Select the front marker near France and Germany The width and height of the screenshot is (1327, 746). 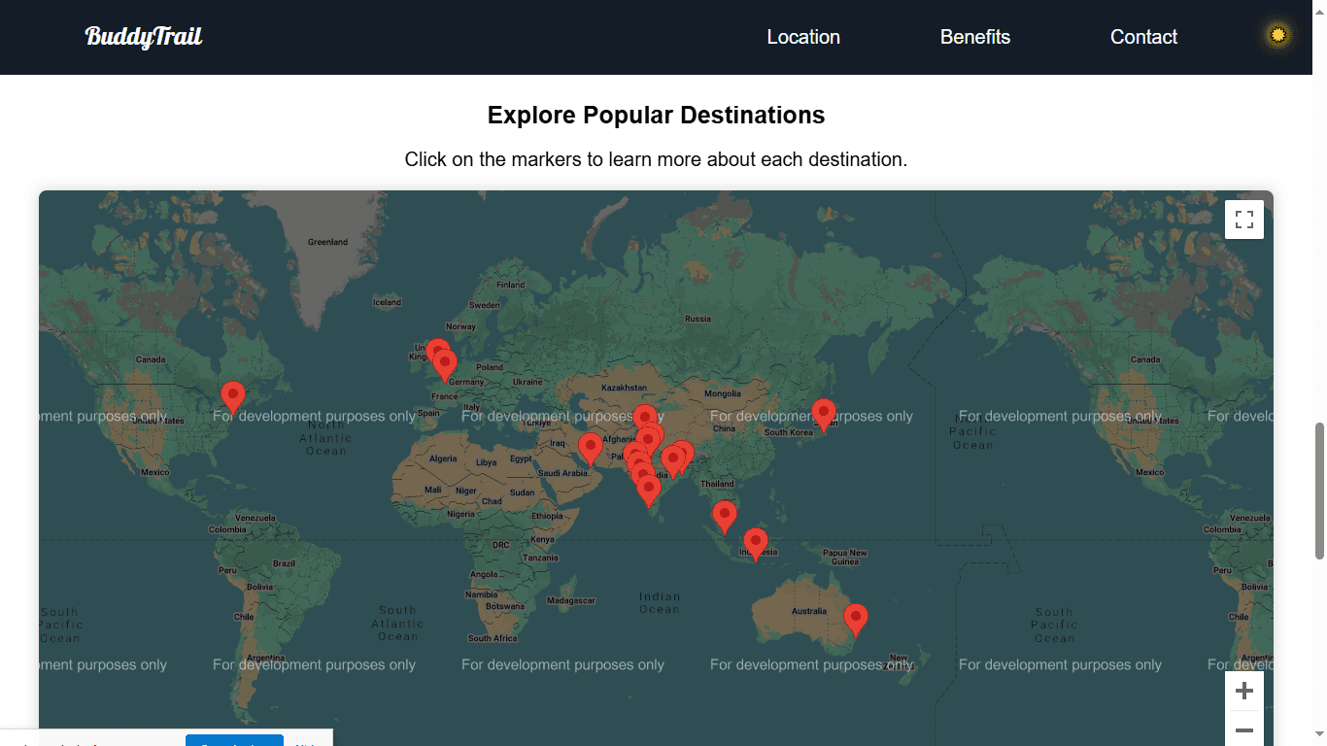click(445, 365)
